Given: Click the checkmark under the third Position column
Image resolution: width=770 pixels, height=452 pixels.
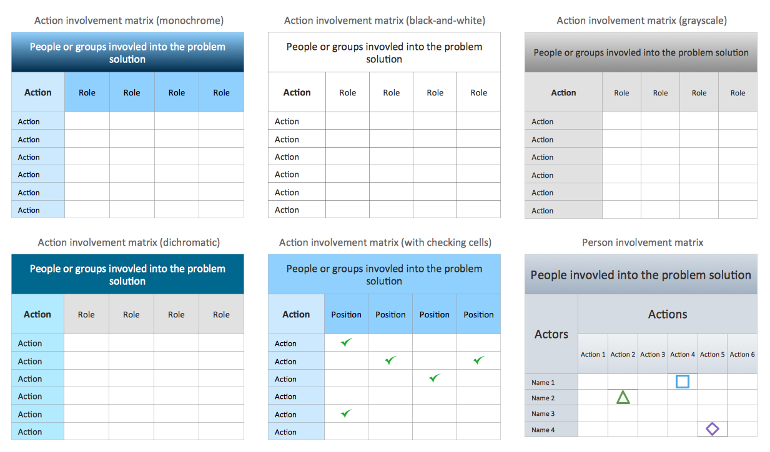Looking at the screenshot, I should [x=435, y=378].
